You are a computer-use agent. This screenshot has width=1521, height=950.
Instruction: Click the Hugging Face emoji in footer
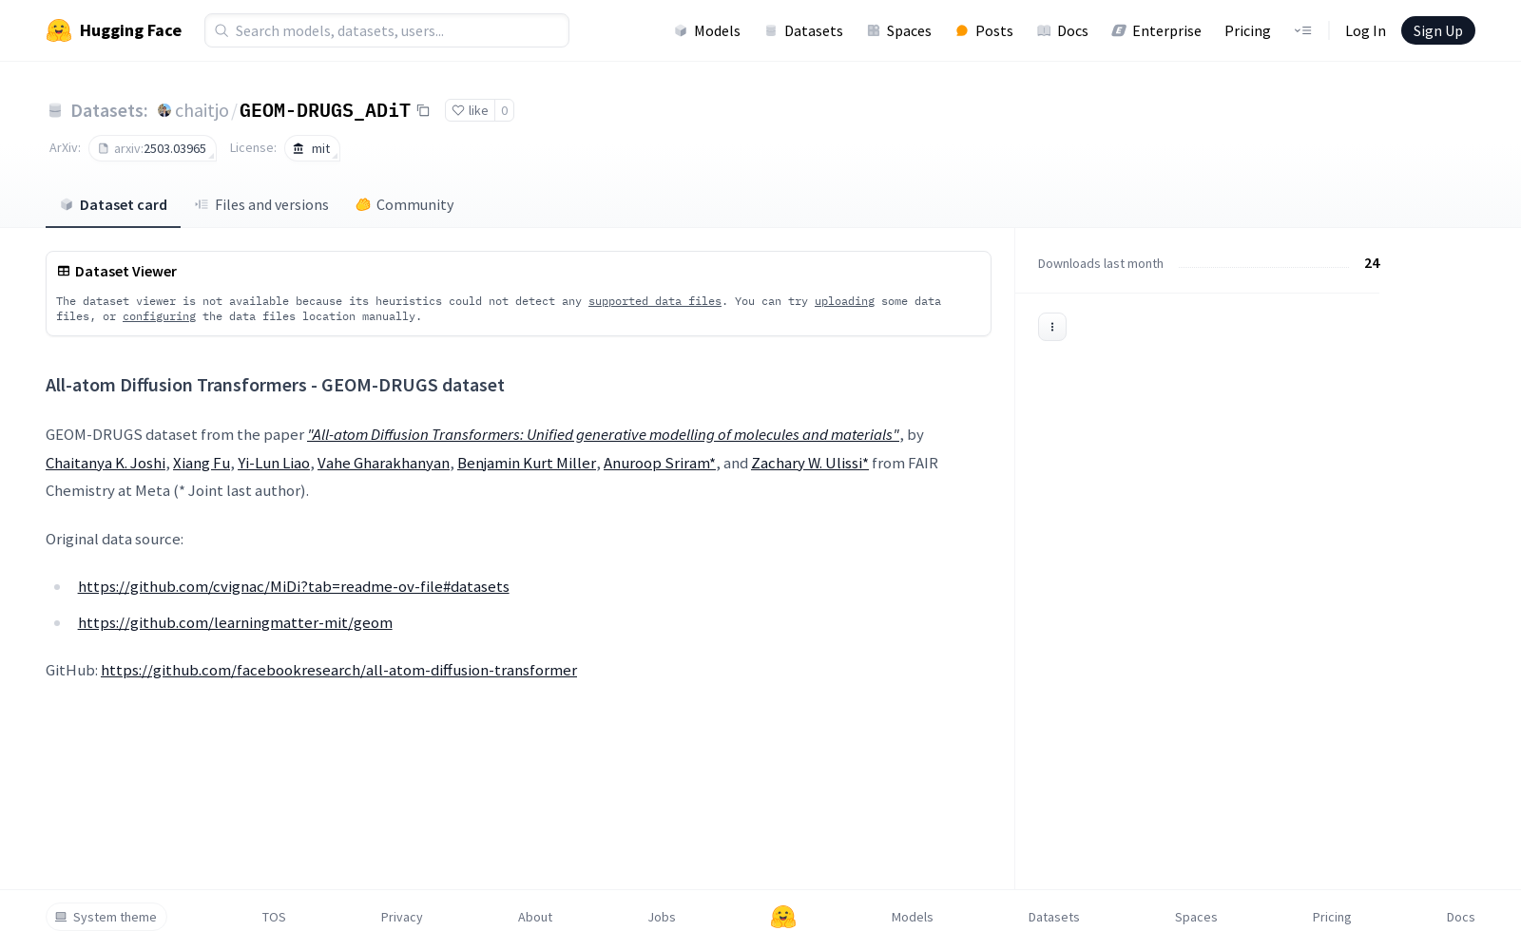coord(783,917)
